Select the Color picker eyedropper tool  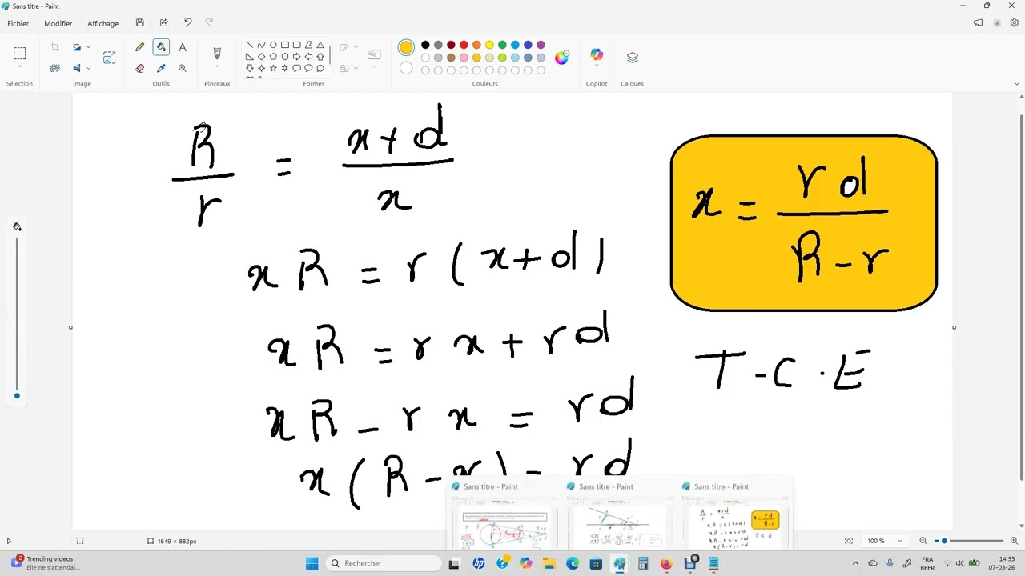click(161, 69)
